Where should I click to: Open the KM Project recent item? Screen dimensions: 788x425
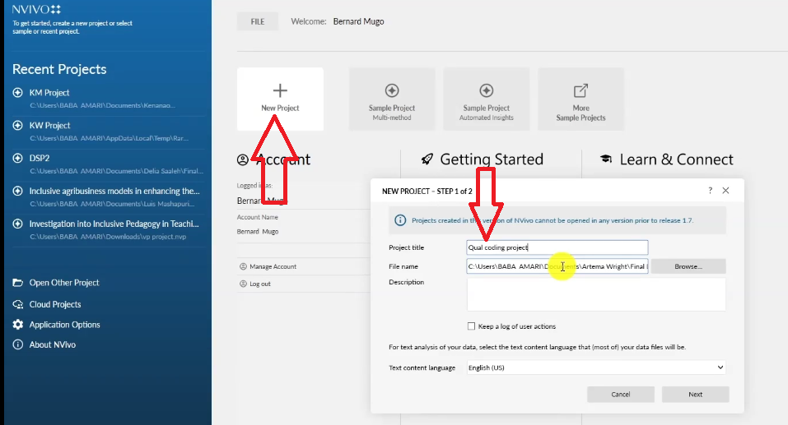tap(49, 93)
